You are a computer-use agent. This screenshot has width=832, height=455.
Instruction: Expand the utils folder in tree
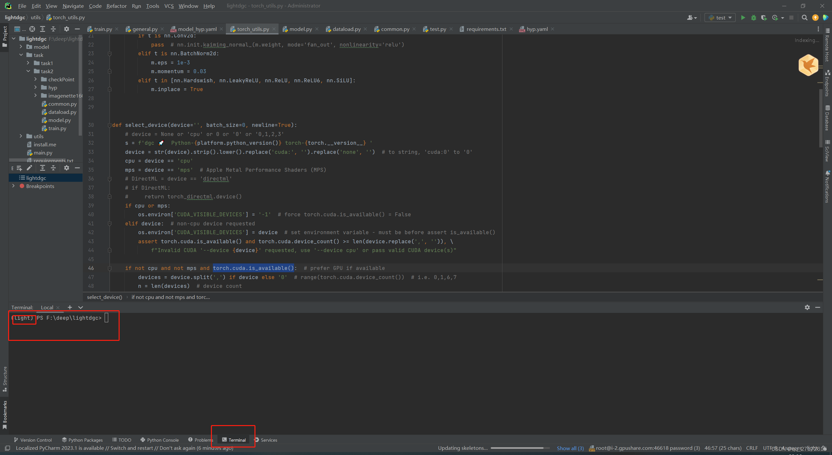(x=21, y=136)
